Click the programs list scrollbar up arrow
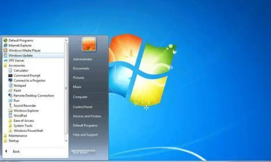This screenshot has height=162, width=271. click(66, 40)
